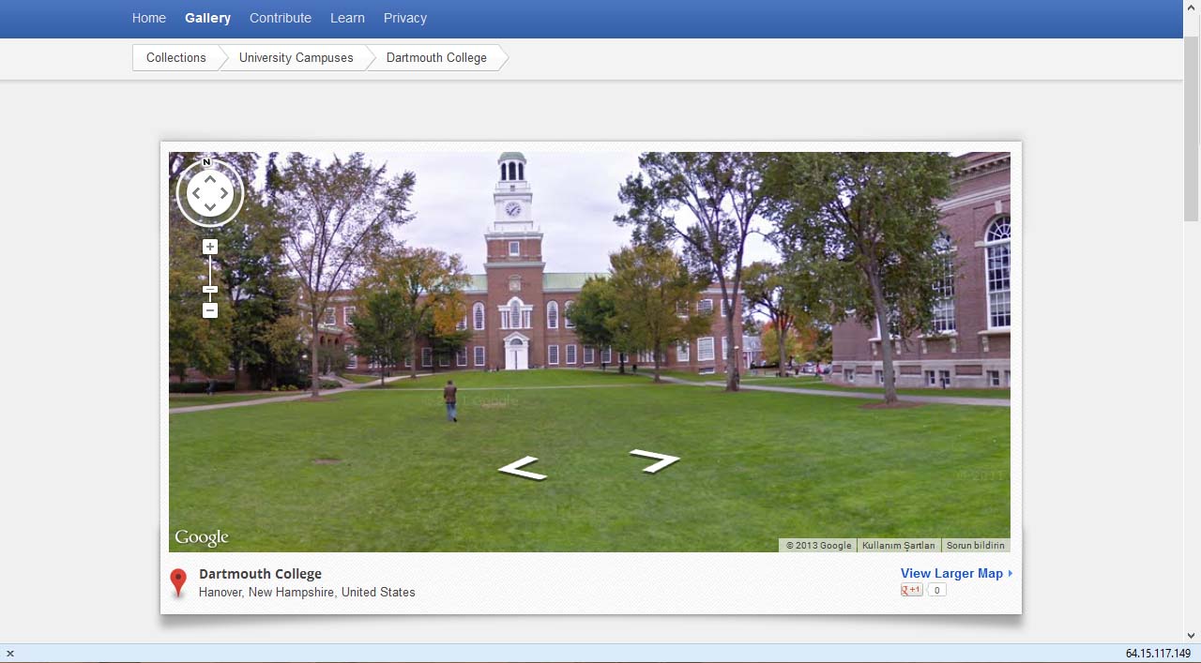Move along the left street arrow
The image size is (1201, 663).
522,468
